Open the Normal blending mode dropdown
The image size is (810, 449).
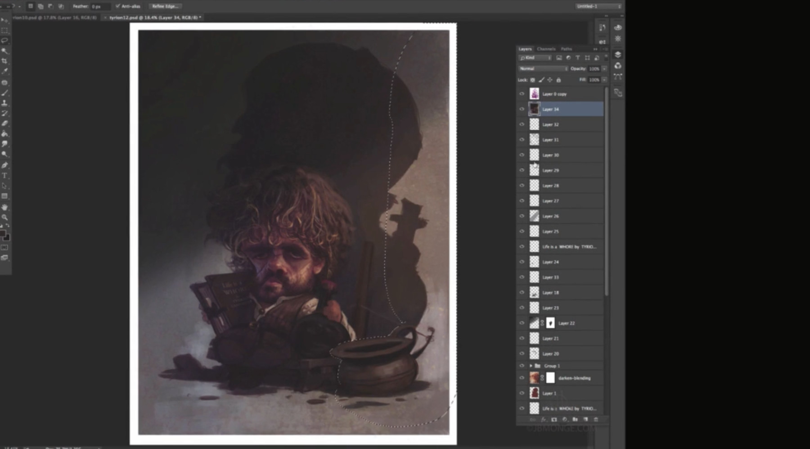pos(543,68)
